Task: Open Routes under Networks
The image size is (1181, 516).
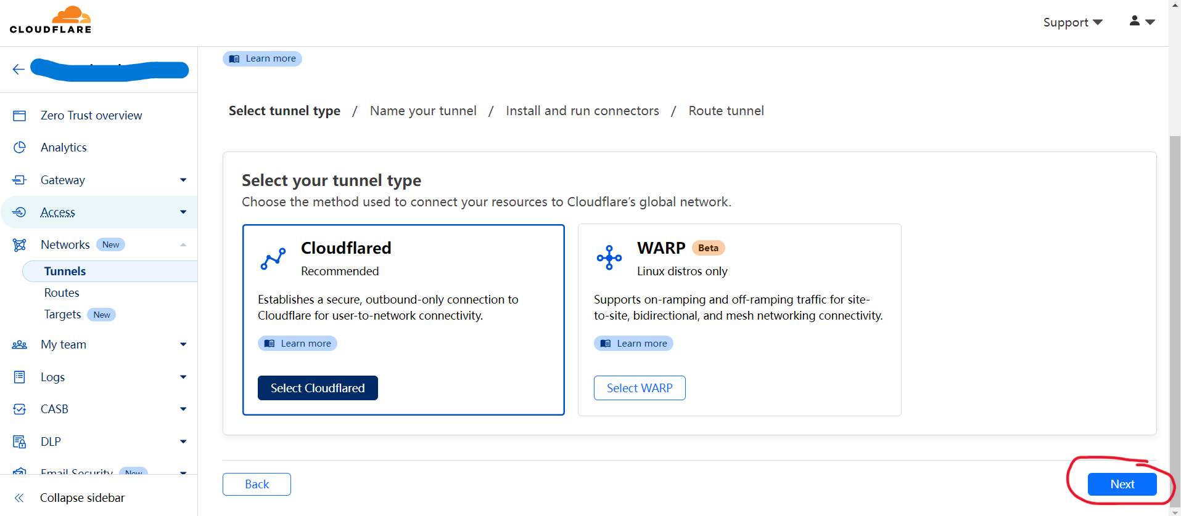Action: (62, 293)
